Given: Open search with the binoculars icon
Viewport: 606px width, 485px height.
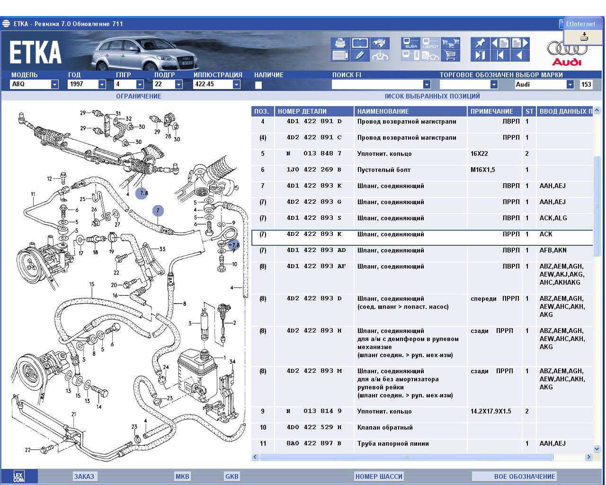Looking at the screenshot, I should [380, 44].
